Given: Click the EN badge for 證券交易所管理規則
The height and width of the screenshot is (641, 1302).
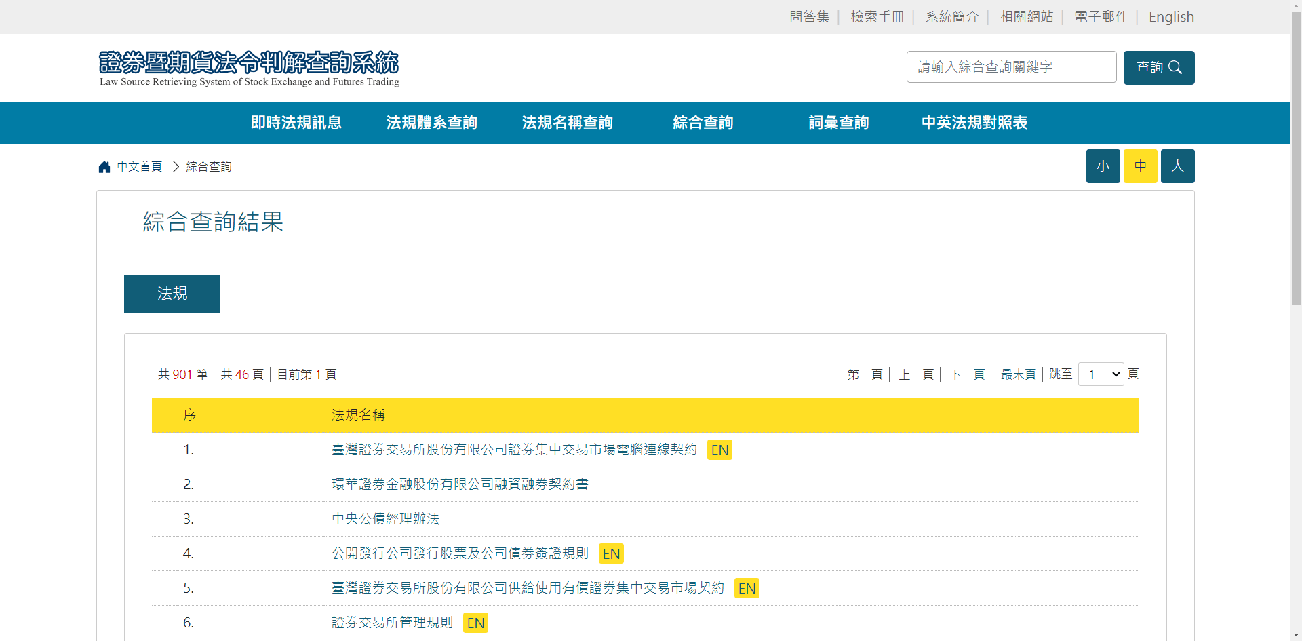Looking at the screenshot, I should pyautogui.click(x=475, y=623).
